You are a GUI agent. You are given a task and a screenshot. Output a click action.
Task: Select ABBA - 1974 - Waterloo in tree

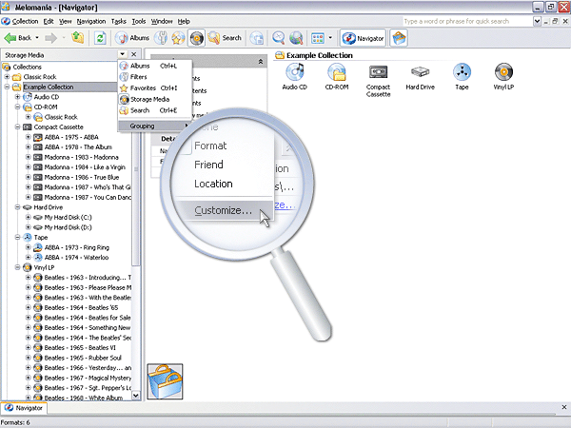tap(75, 257)
